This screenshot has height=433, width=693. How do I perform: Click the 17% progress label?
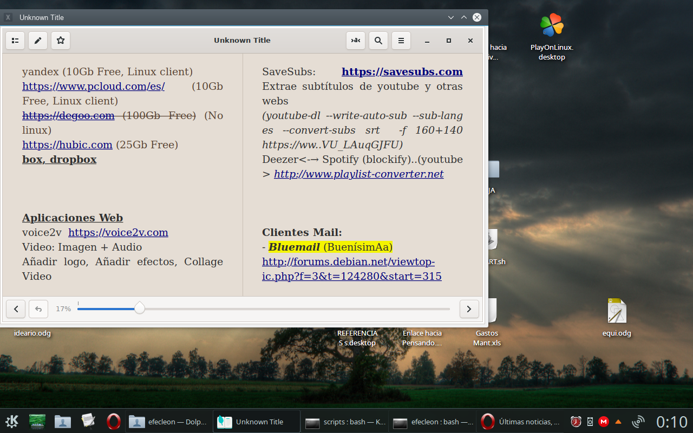(x=63, y=309)
